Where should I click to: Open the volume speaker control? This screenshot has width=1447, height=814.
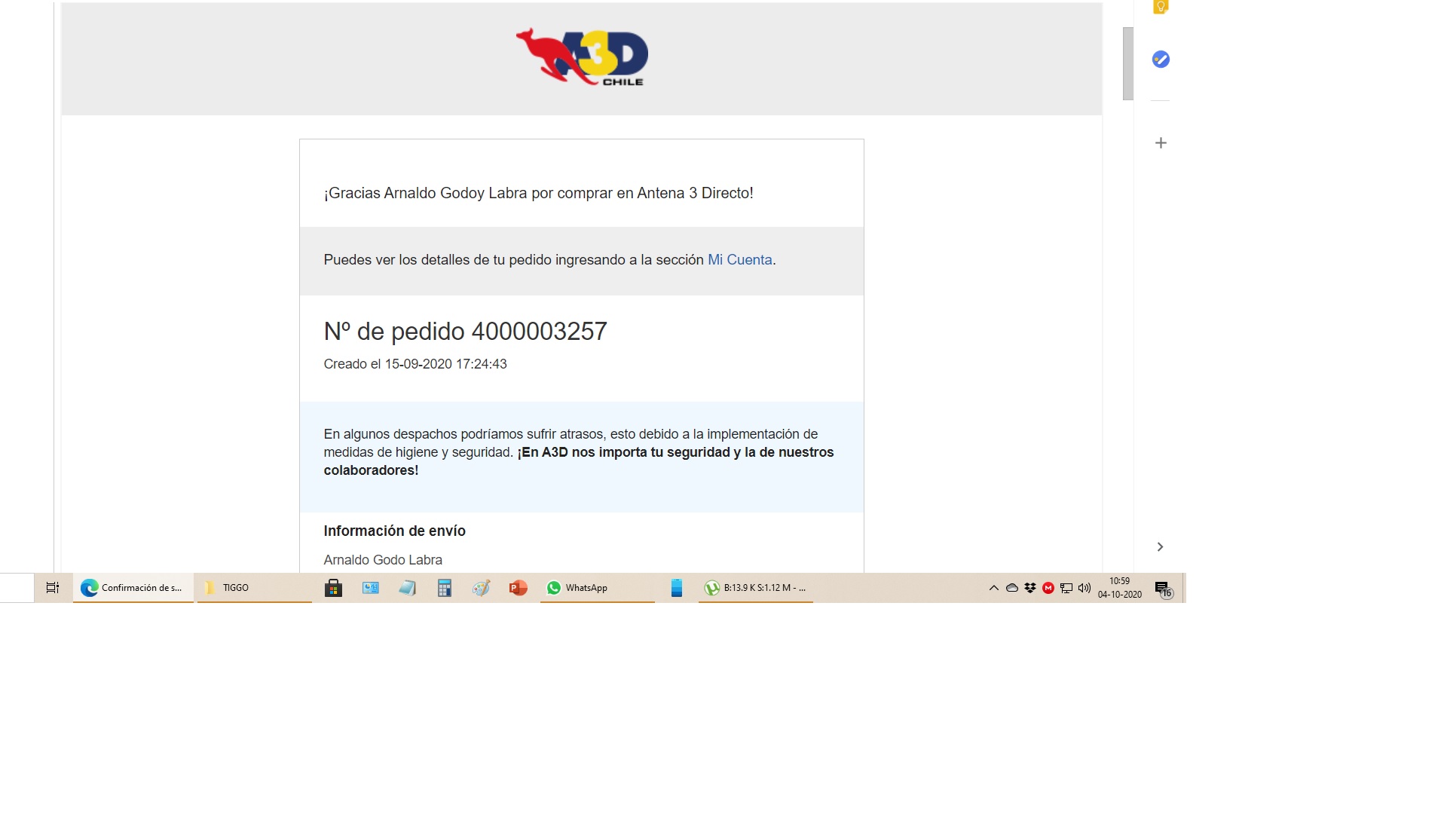[1084, 588]
